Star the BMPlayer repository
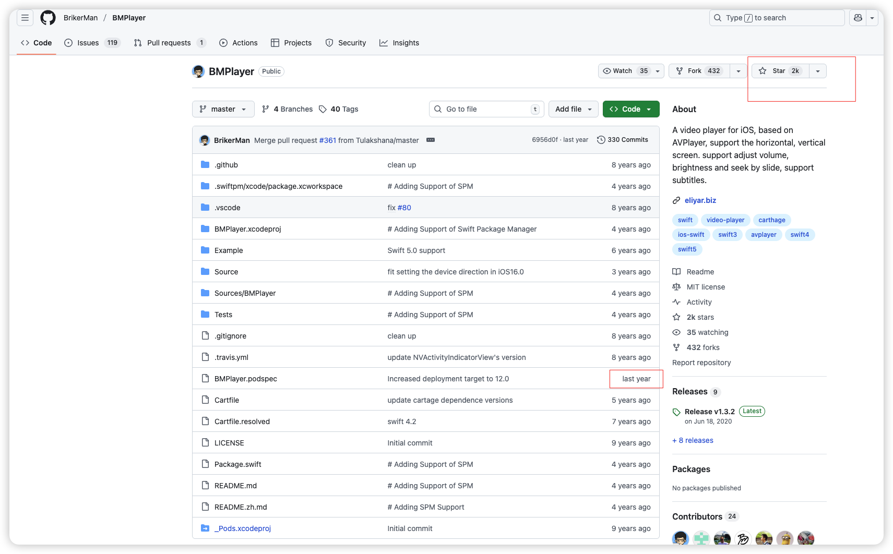Screen dimensions: 893x554 [x=780, y=71]
